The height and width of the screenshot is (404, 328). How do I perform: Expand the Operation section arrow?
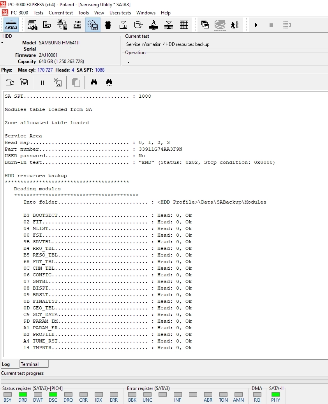128,62
